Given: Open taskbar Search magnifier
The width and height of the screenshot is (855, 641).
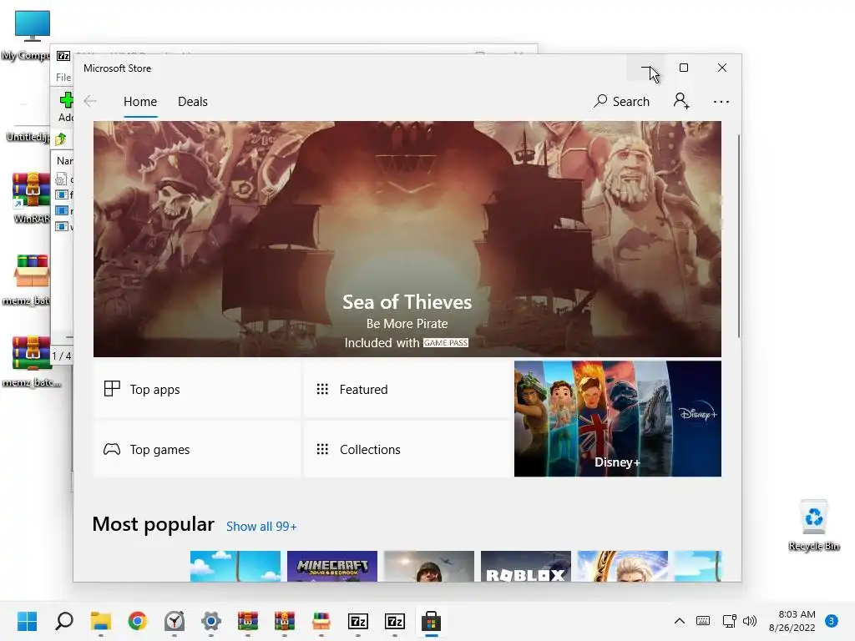Looking at the screenshot, I should (63, 621).
